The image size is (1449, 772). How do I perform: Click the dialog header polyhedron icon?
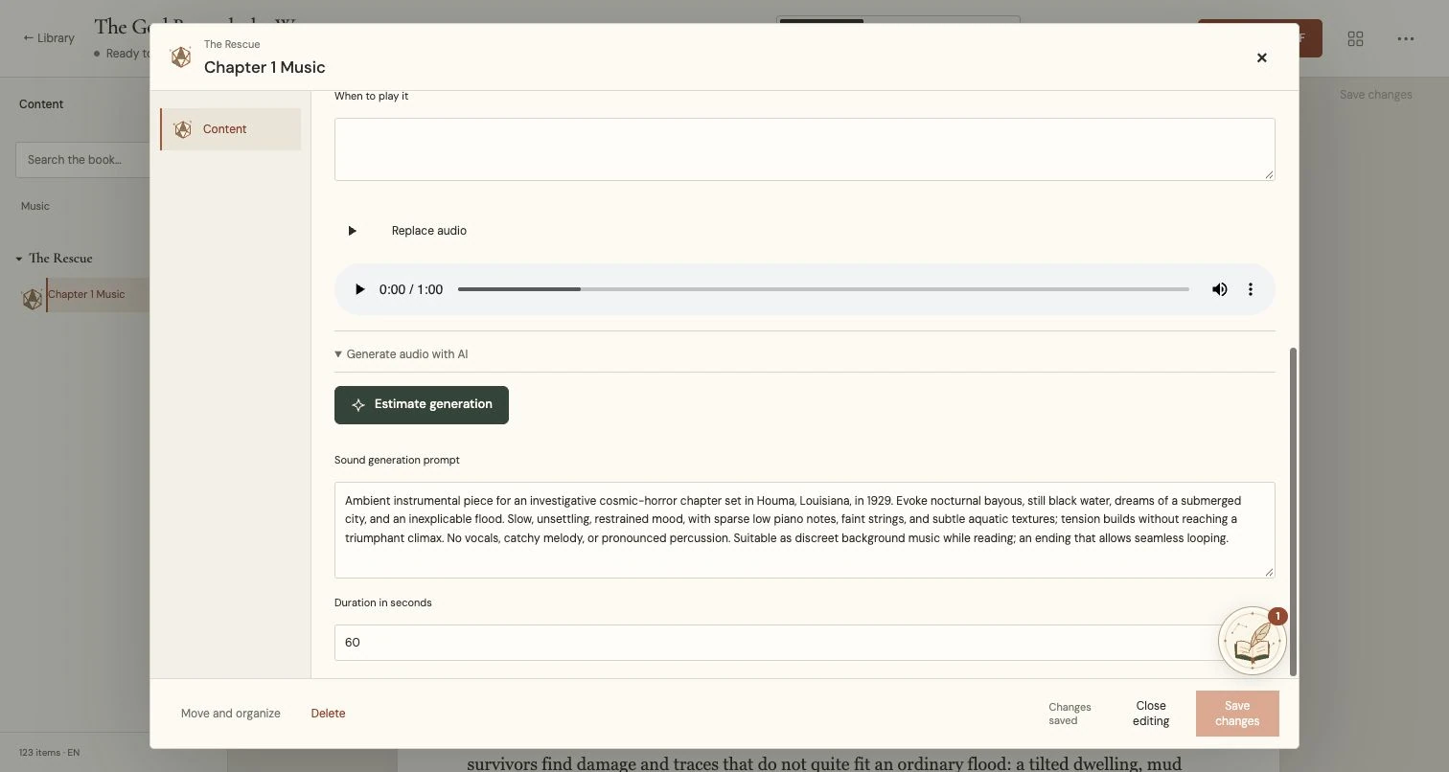pos(180,57)
